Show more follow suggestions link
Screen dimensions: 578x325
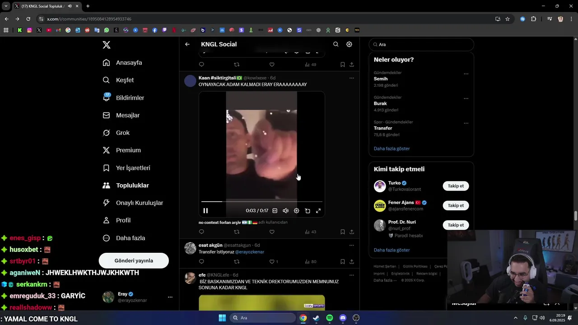pos(392,250)
